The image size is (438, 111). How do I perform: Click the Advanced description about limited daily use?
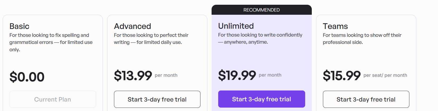[151, 39]
